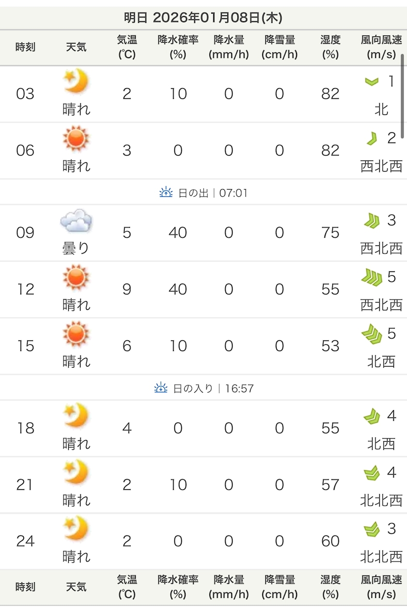Click the cloudy weather icon at 09
The width and height of the screenshot is (407, 609).
coord(76,221)
